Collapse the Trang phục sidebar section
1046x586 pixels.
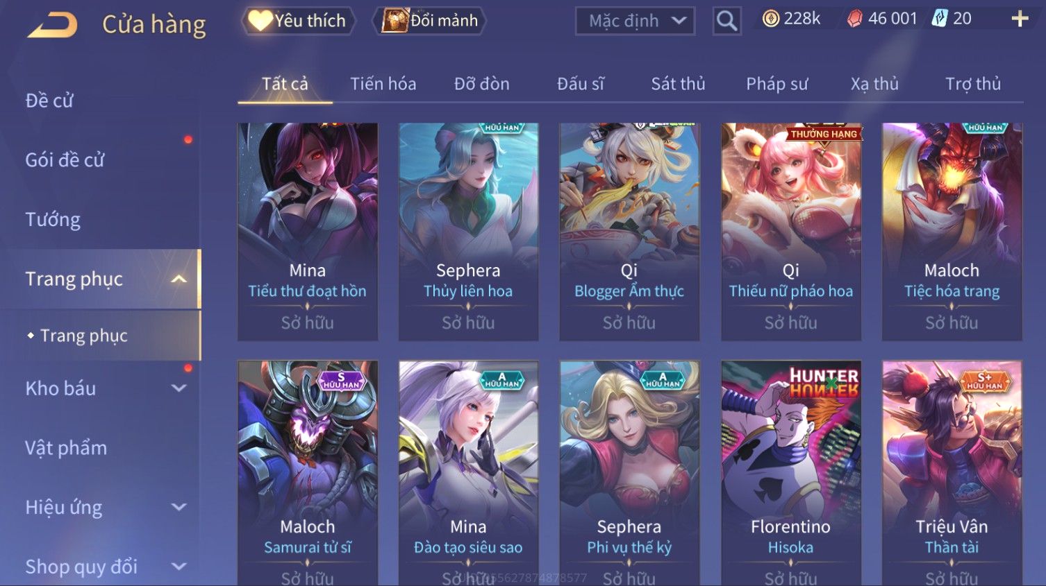[179, 279]
